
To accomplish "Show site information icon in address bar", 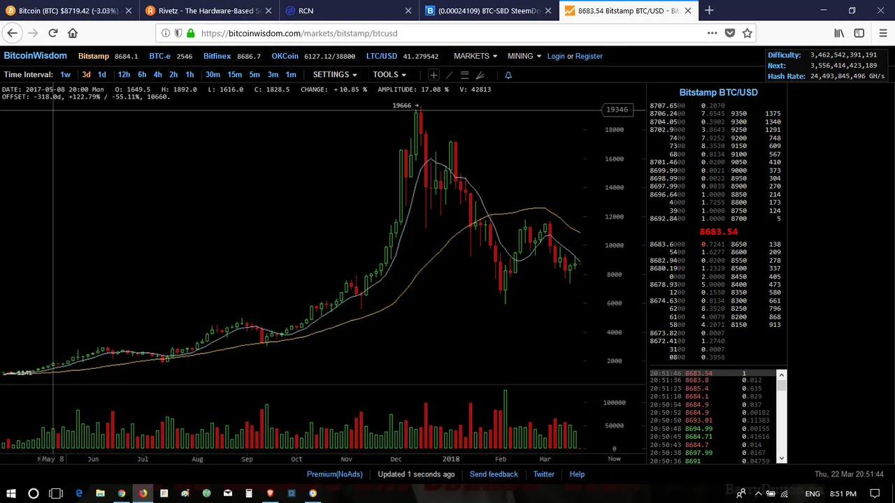I will click(166, 33).
